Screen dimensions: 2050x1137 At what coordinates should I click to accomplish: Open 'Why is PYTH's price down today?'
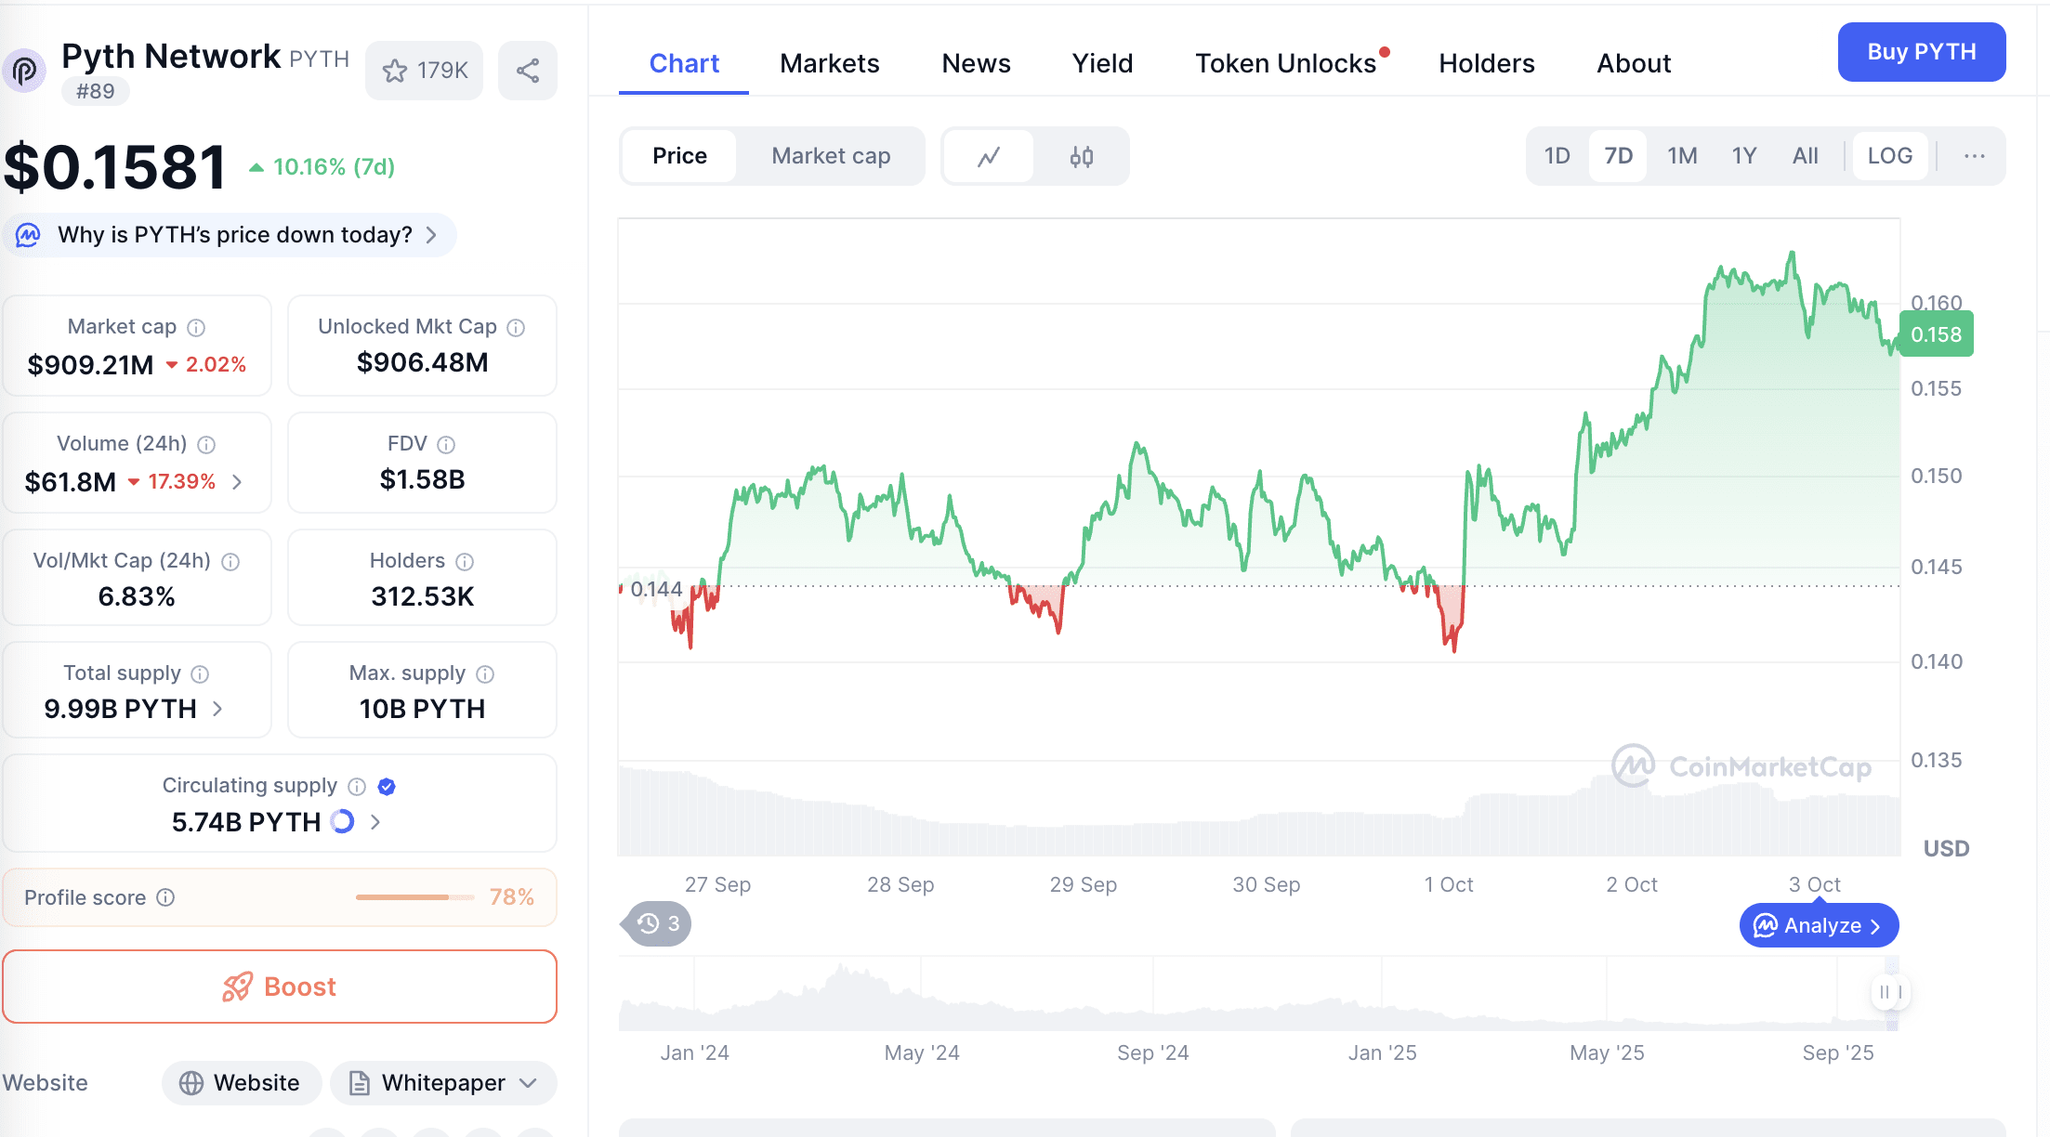click(234, 235)
